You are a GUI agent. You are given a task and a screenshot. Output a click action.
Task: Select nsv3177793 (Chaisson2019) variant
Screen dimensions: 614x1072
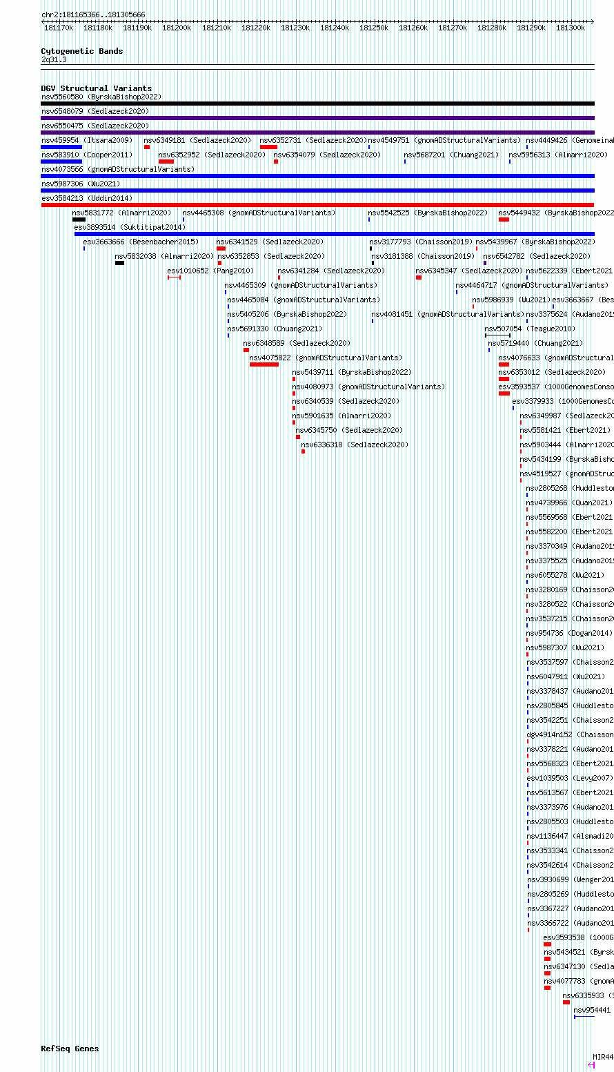tap(422, 242)
